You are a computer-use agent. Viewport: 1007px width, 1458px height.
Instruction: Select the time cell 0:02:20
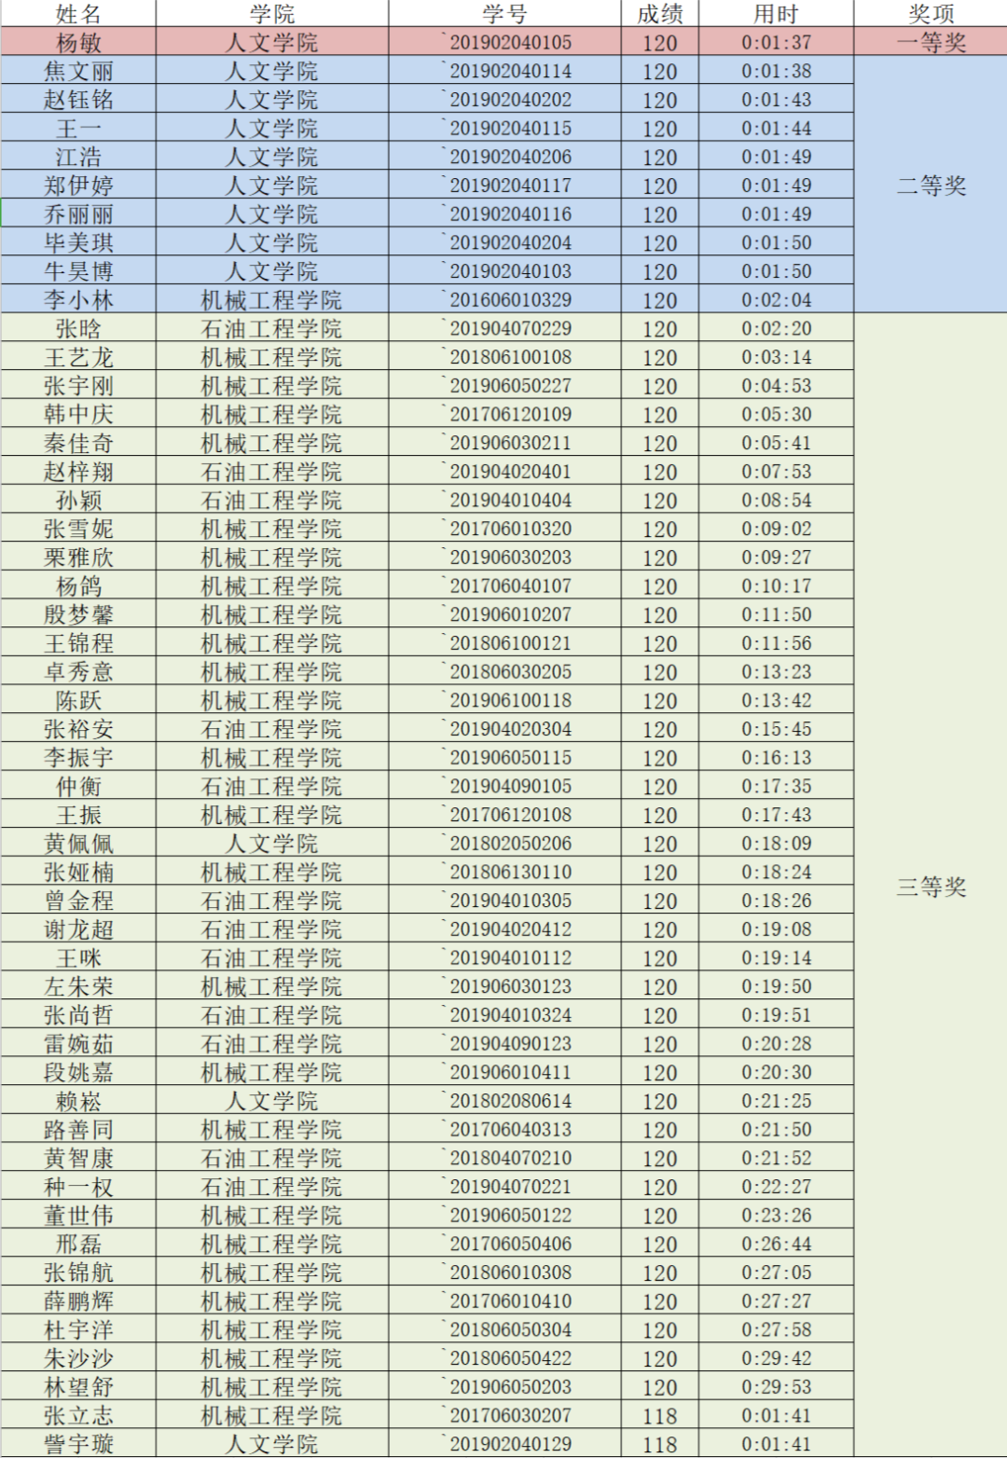(x=776, y=329)
